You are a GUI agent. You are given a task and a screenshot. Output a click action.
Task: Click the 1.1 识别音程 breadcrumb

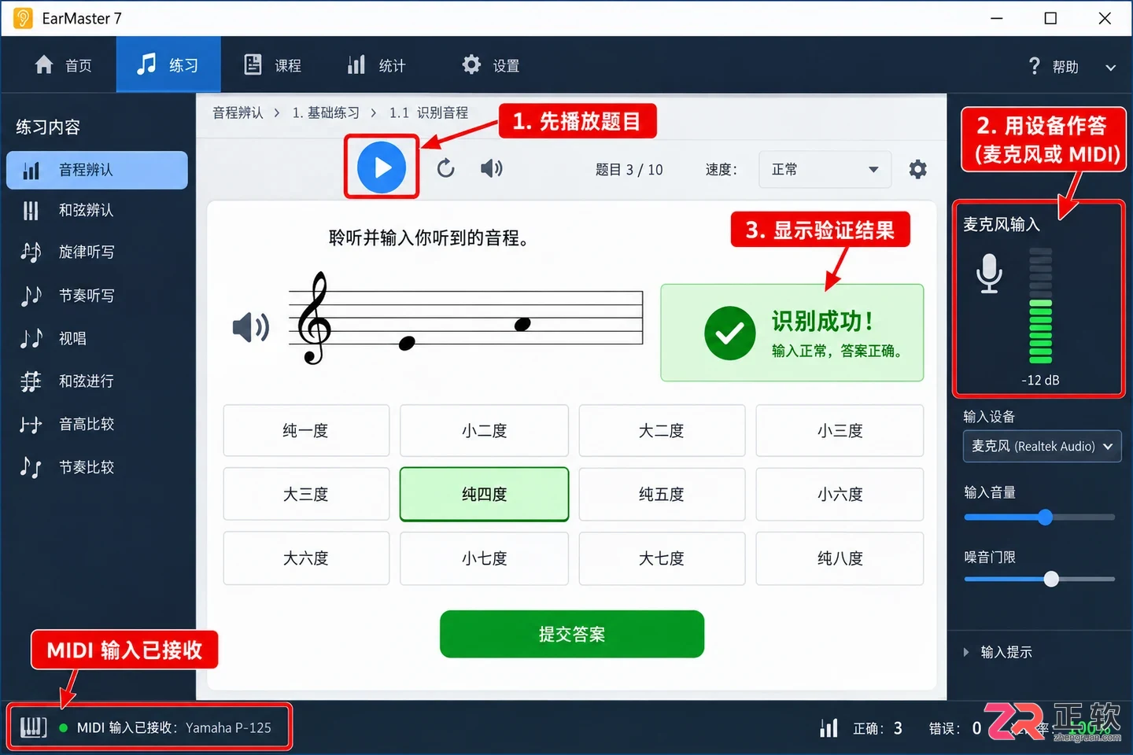[x=429, y=112]
